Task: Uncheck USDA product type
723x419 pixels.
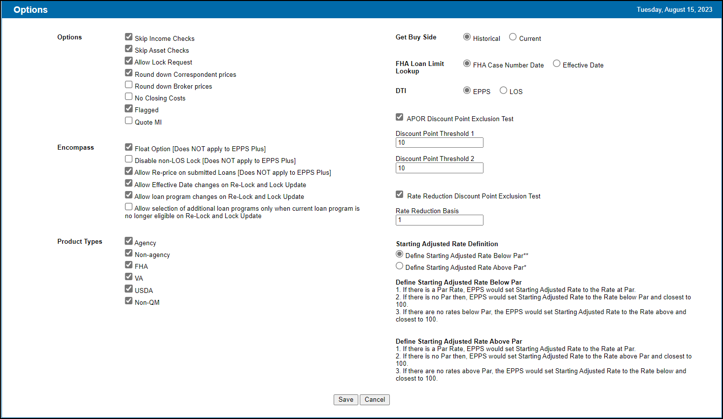Action: point(129,289)
